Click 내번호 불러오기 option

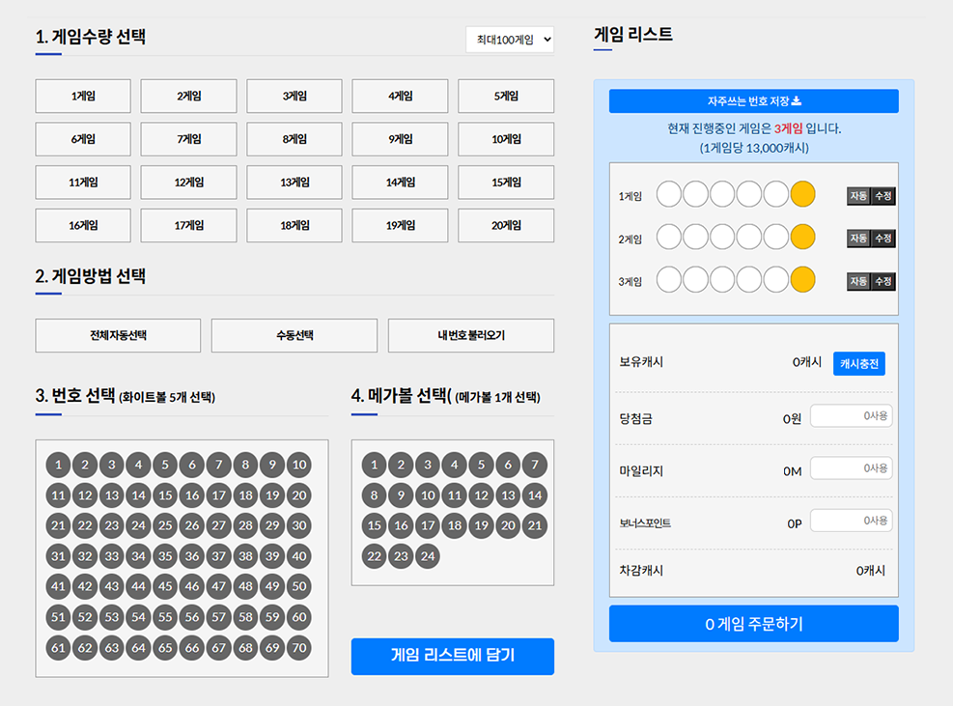point(471,336)
